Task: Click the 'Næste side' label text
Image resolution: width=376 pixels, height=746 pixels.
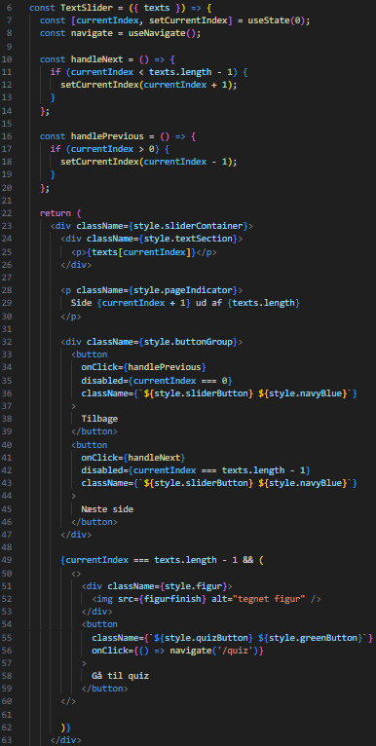Action: 107,509
